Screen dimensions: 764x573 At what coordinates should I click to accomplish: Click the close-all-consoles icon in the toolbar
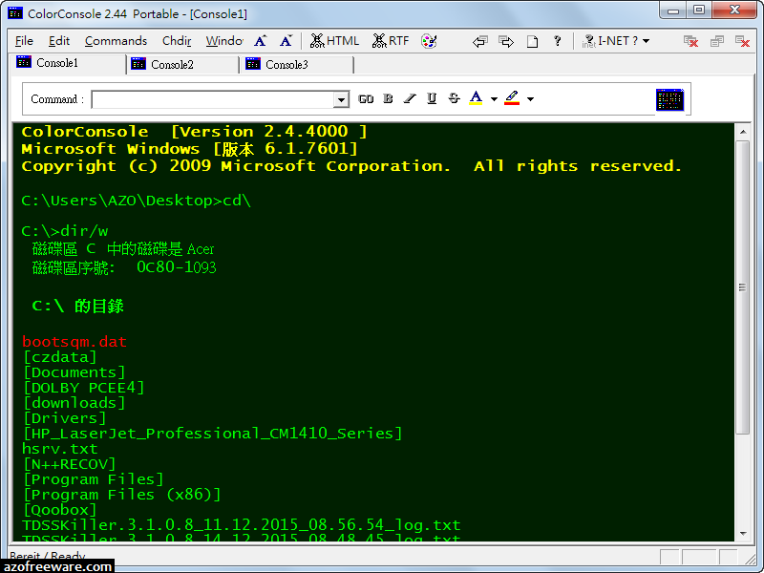point(690,41)
